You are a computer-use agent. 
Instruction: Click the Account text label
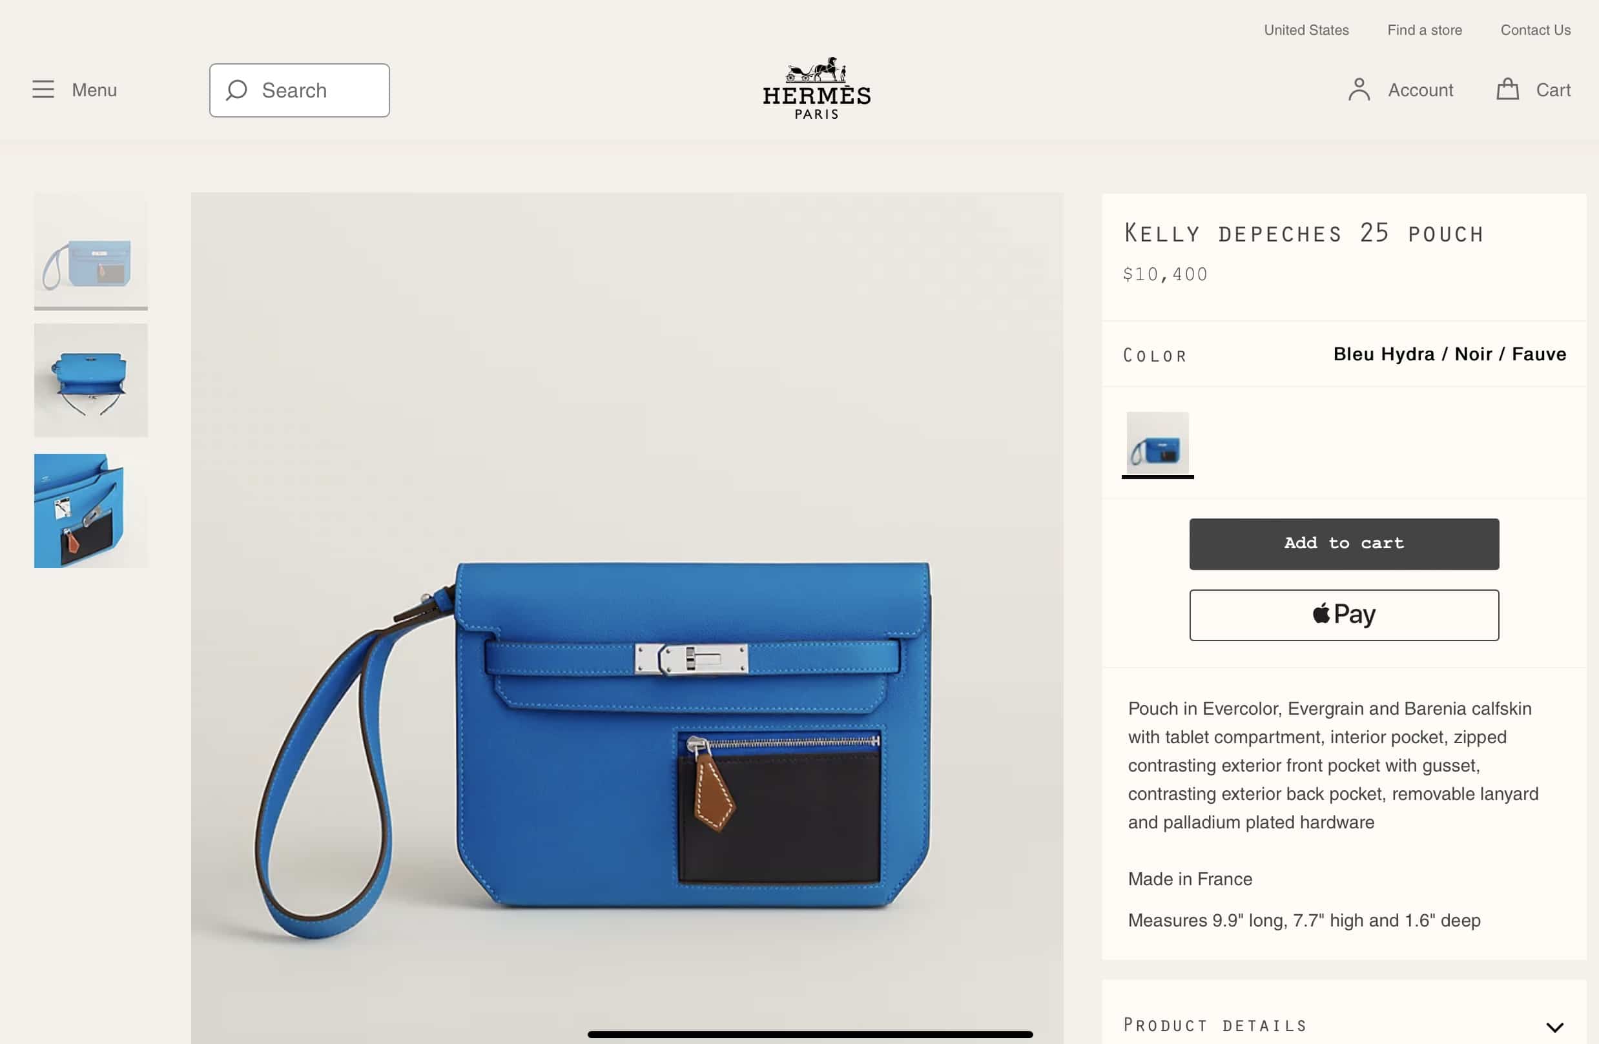pos(1420,90)
